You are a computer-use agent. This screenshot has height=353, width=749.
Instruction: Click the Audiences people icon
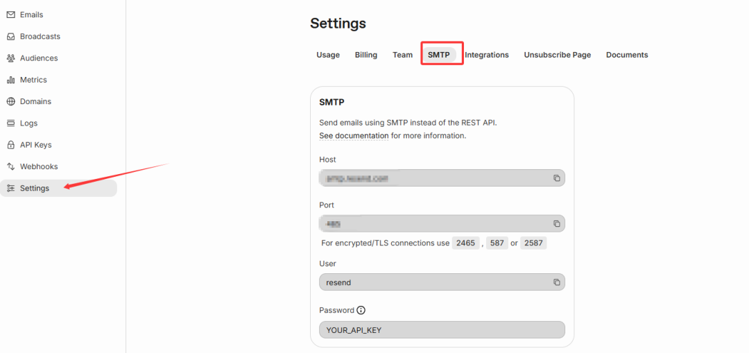click(10, 58)
